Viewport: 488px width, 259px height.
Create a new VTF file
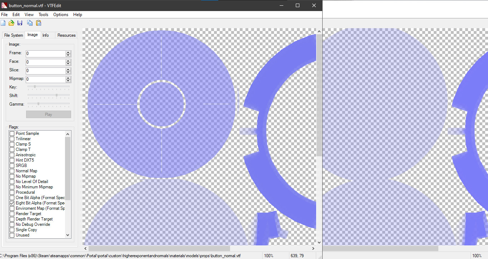pos(3,22)
